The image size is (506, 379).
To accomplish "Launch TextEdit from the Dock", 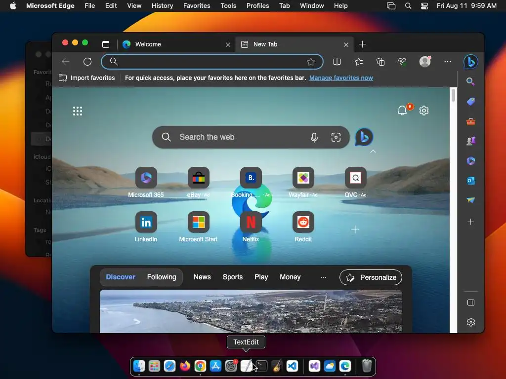I will point(246,366).
